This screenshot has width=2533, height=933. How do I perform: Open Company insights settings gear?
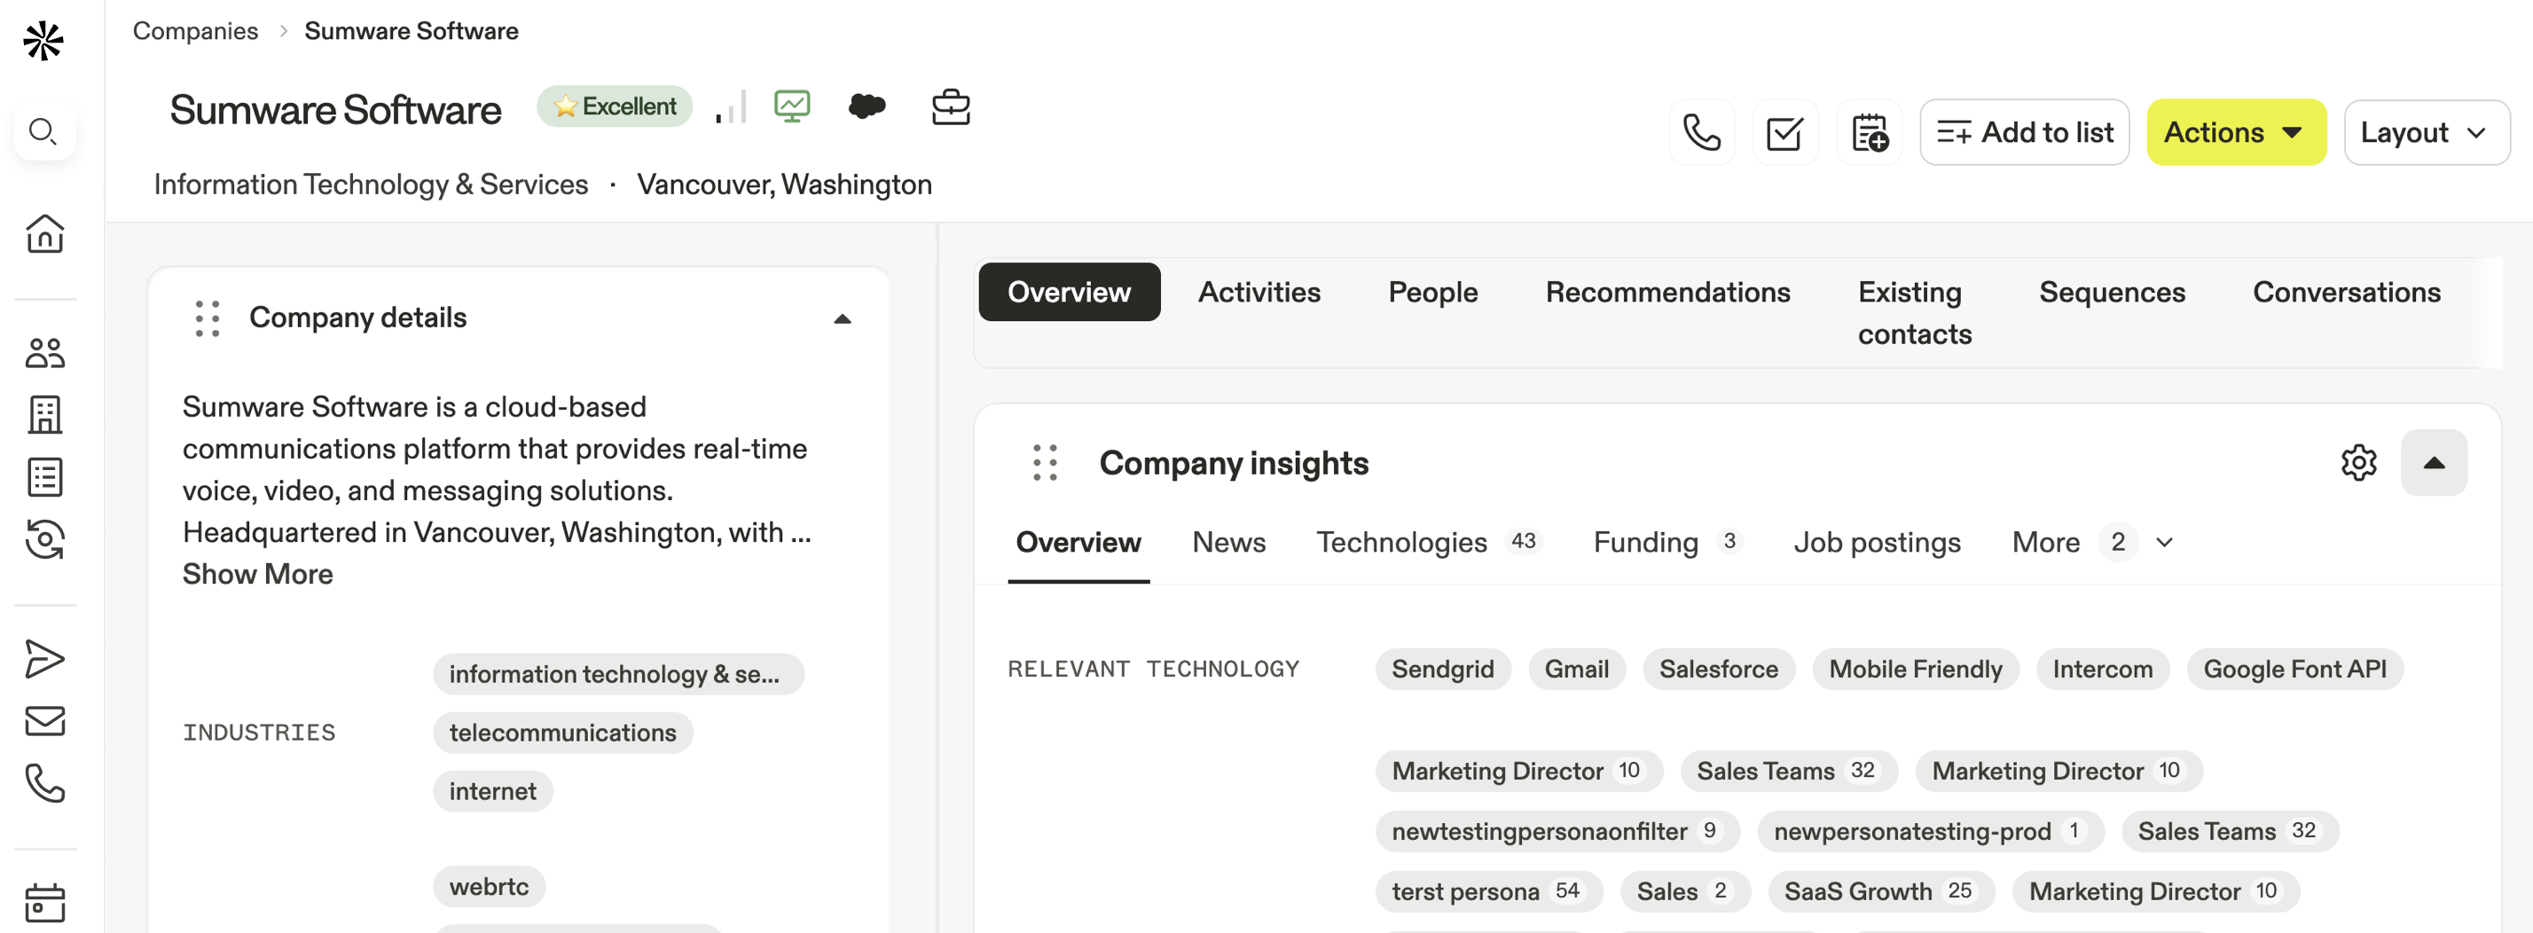(2358, 463)
